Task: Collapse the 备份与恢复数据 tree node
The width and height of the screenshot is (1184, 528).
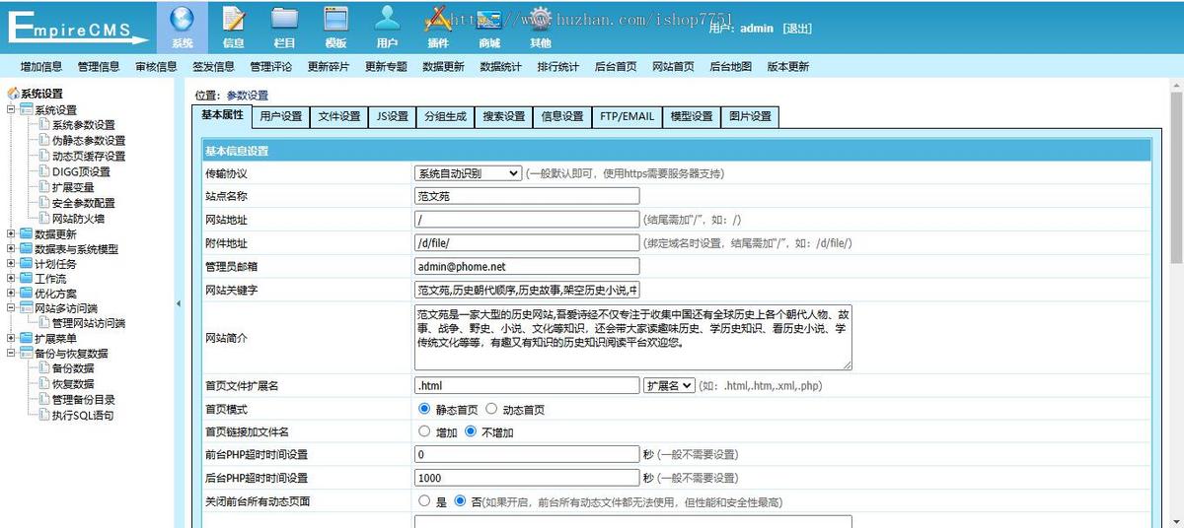Action: tap(11, 353)
